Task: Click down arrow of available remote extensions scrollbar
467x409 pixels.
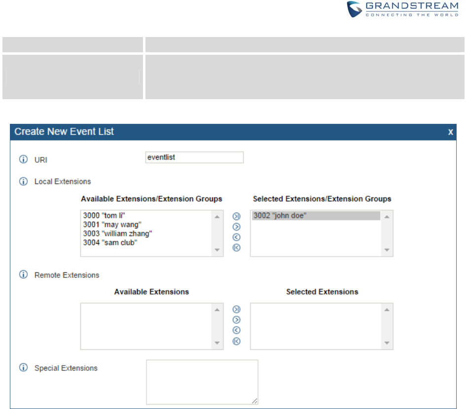Action: tap(217, 343)
